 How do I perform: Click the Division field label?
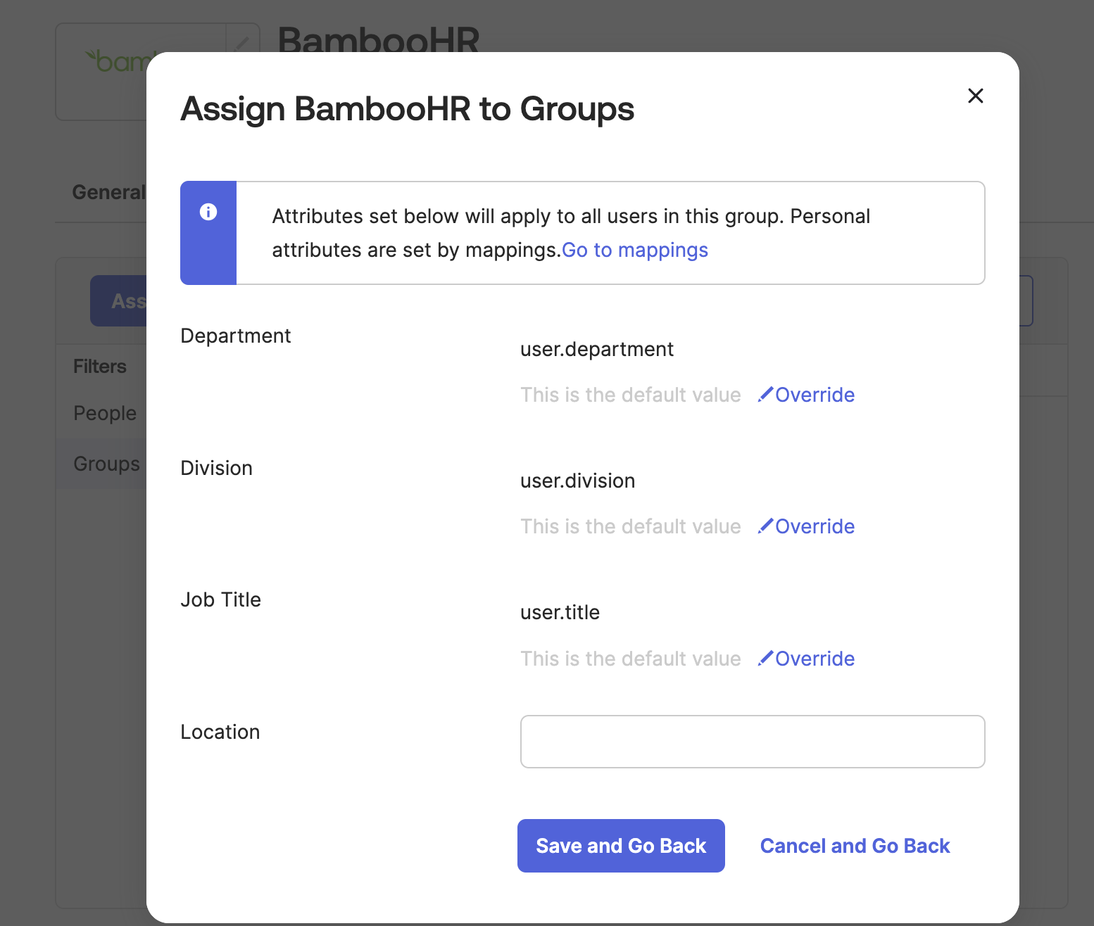pos(216,468)
